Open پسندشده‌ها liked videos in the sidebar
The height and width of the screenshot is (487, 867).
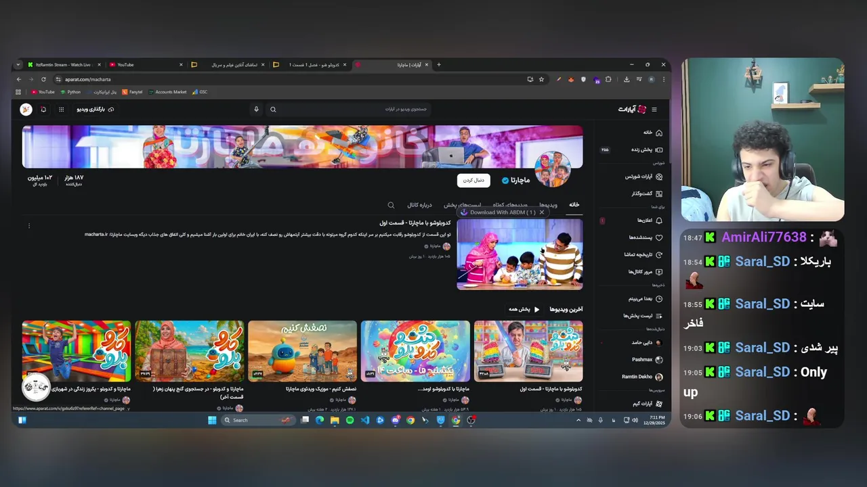point(646,237)
